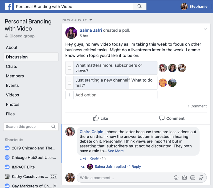Viewport: 213px width, 188px height.
Task: Insert a GIF in the comment
Action: 193,178
